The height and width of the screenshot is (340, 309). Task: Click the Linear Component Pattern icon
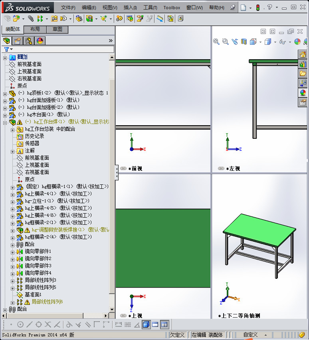point(40,18)
